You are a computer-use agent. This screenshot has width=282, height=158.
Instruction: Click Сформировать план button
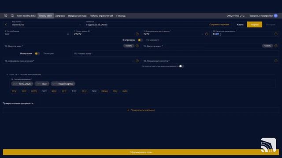[141, 152]
